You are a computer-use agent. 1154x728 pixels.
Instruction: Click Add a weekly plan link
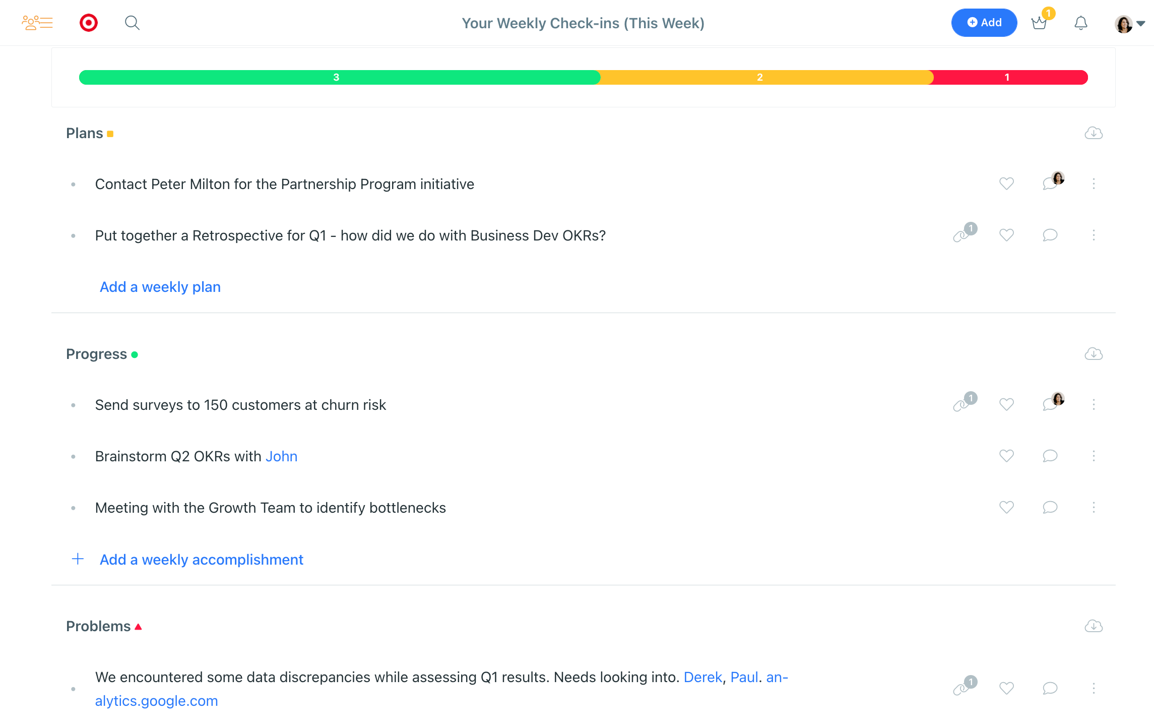tap(160, 287)
